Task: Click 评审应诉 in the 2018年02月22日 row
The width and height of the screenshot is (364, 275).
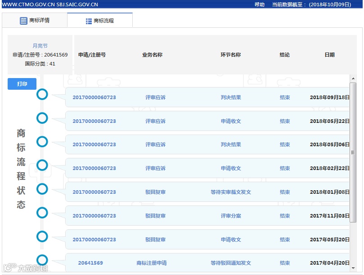Action: (x=156, y=168)
